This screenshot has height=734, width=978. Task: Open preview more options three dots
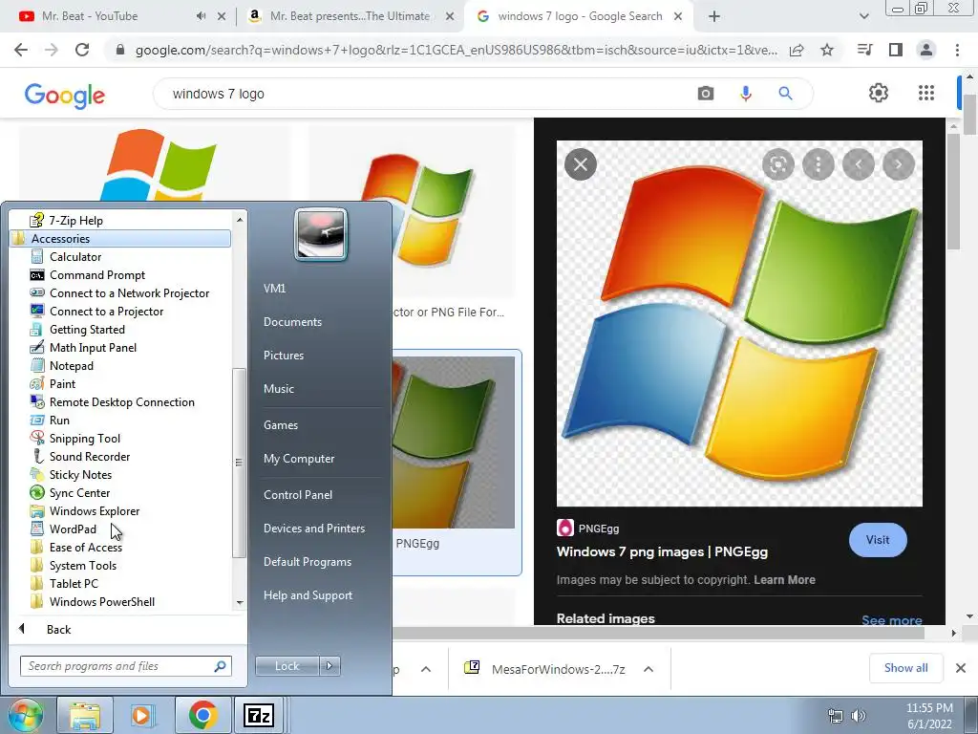818,164
